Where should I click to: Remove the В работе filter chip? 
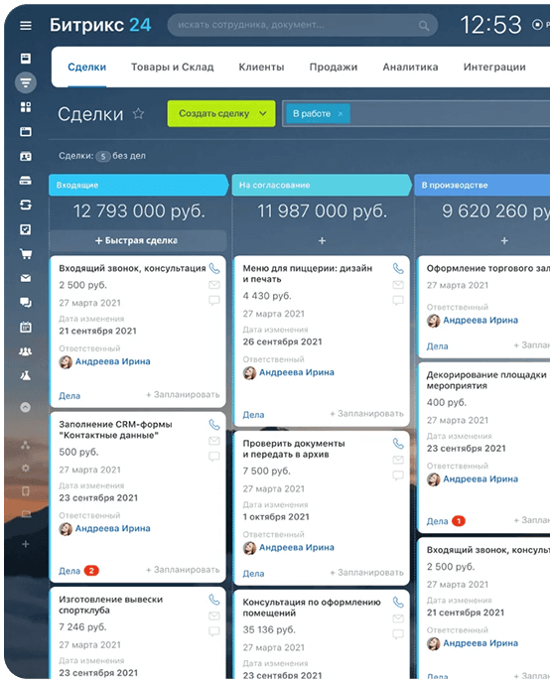click(x=341, y=114)
